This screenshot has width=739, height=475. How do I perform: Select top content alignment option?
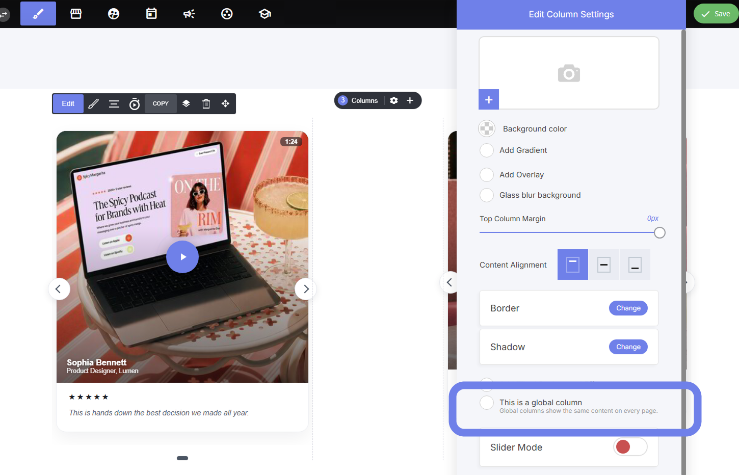(x=573, y=265)
